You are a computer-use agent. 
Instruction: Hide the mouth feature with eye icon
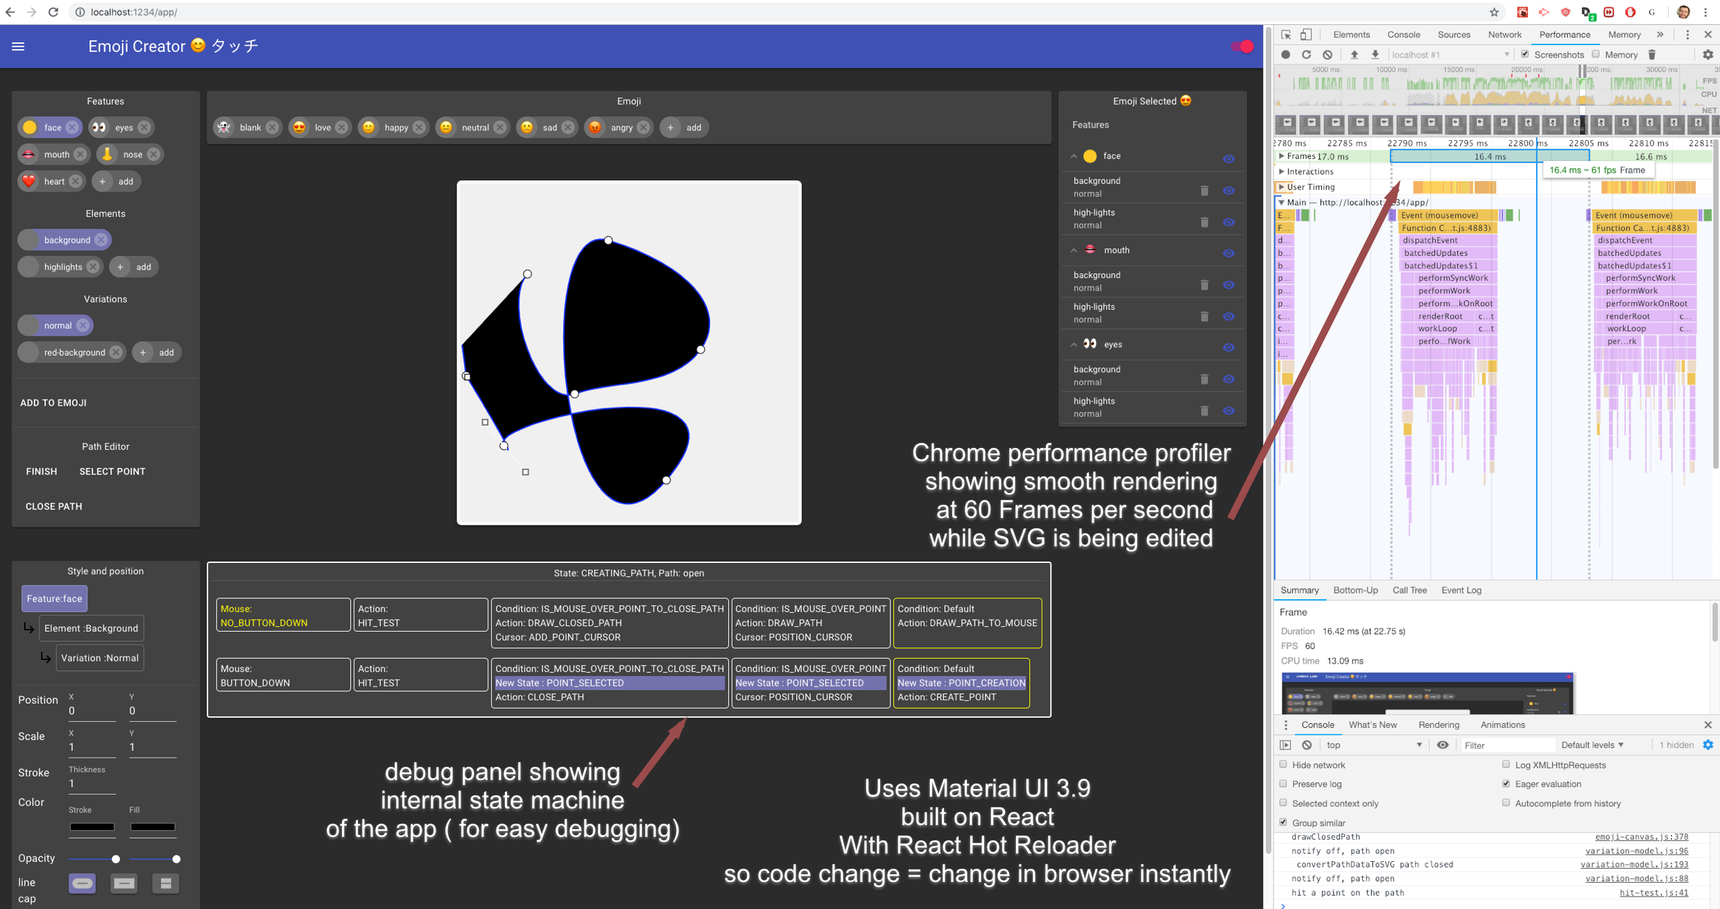coord(1228,253)
